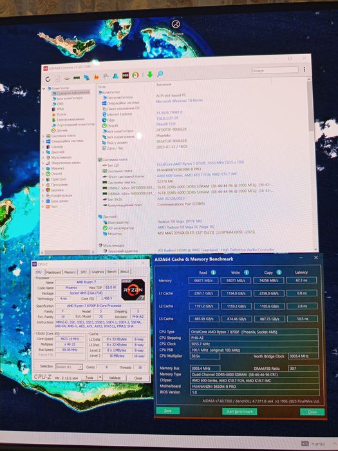This screenshot has width=338, height=451.
Task: Click the magnifier search icon in toolbar
Action: [x=160, y=74]
